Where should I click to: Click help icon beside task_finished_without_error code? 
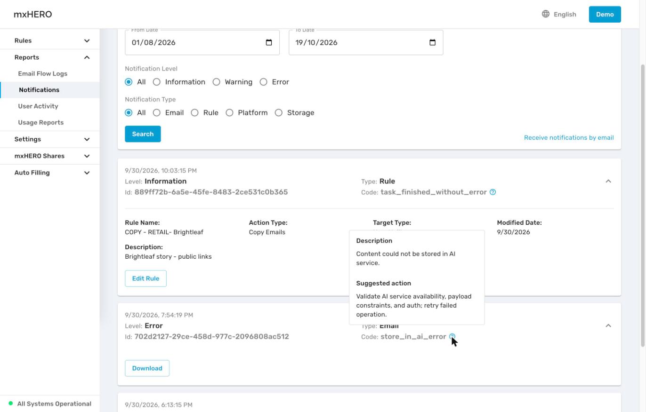493,192
